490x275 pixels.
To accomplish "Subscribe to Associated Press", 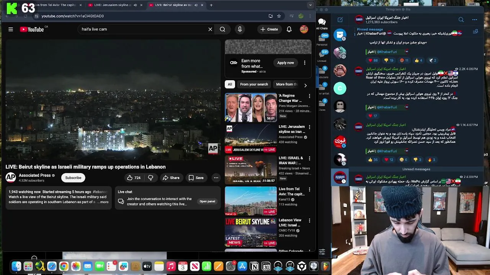I will click(x=73, y=178).
